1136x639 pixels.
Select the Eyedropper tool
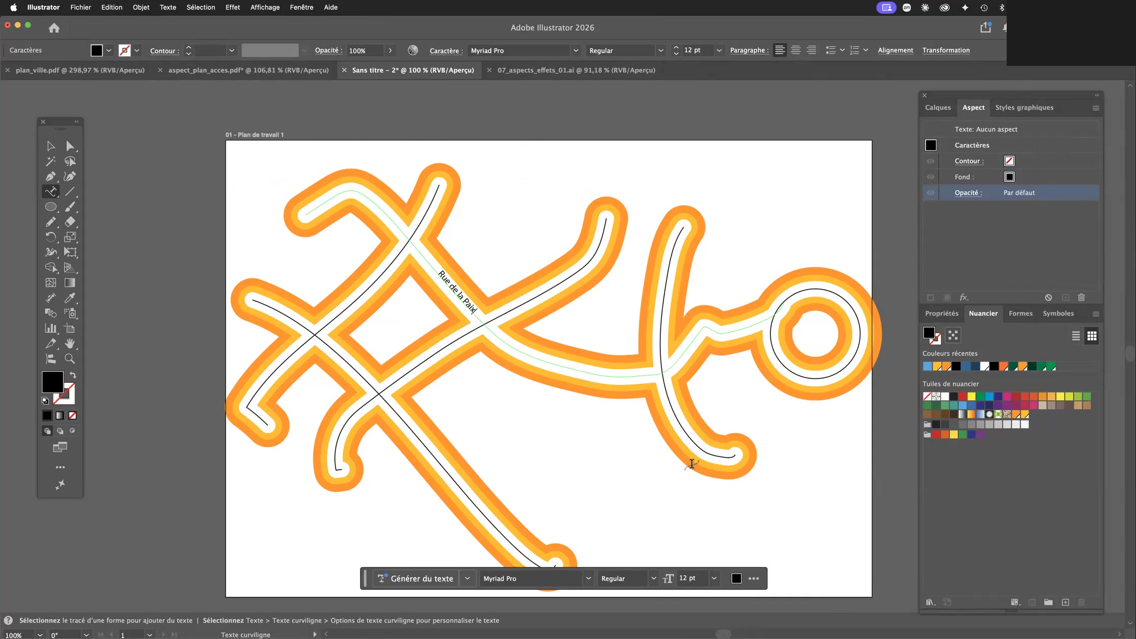pos(70,298)
